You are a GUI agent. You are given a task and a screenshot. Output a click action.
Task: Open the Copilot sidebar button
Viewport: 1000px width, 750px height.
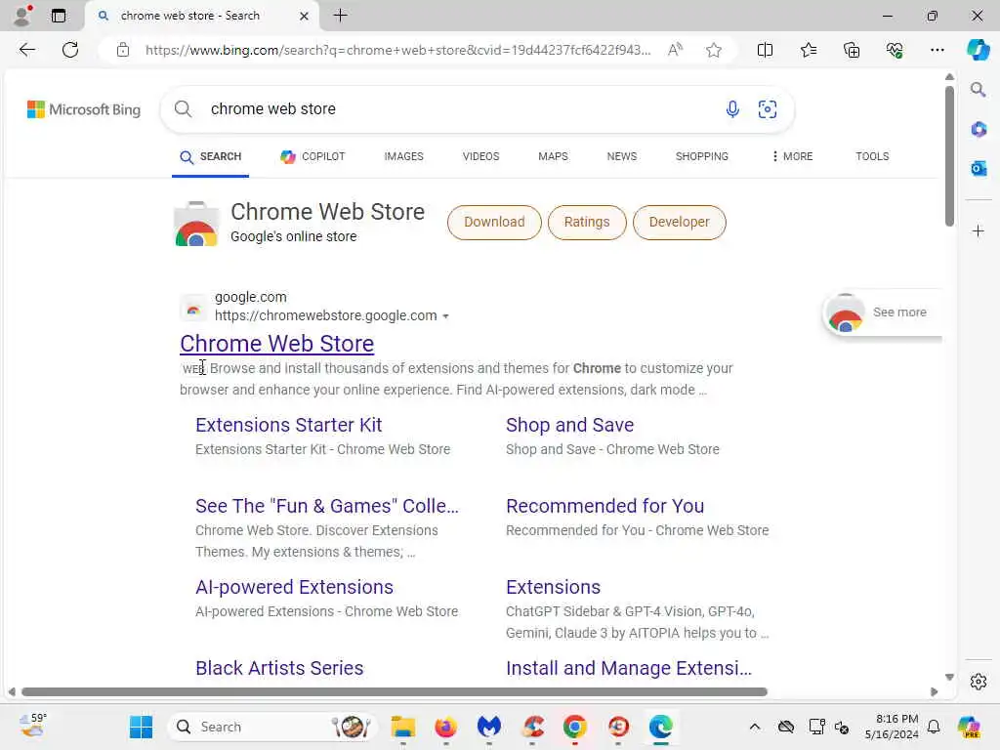(x=978, y=50)
